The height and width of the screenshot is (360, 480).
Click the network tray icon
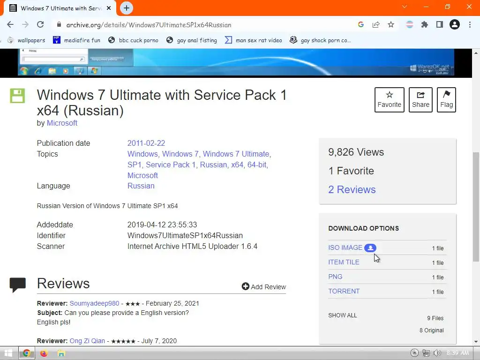point(426,353)
